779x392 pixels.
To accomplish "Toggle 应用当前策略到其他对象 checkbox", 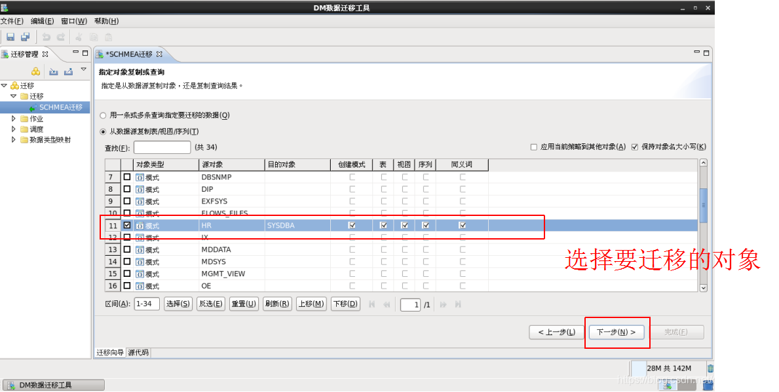I will pyautogui.click(x=534, y=147).
